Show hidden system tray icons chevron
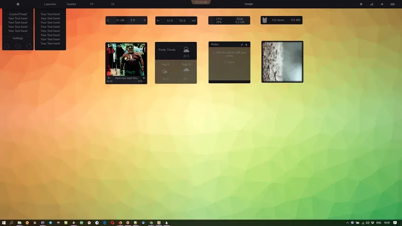 pyautogui.click(x=347, y=223)
